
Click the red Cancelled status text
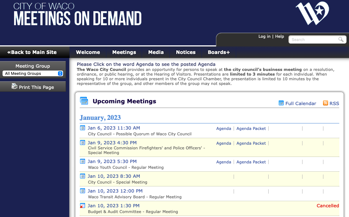[x=328, y=206]
